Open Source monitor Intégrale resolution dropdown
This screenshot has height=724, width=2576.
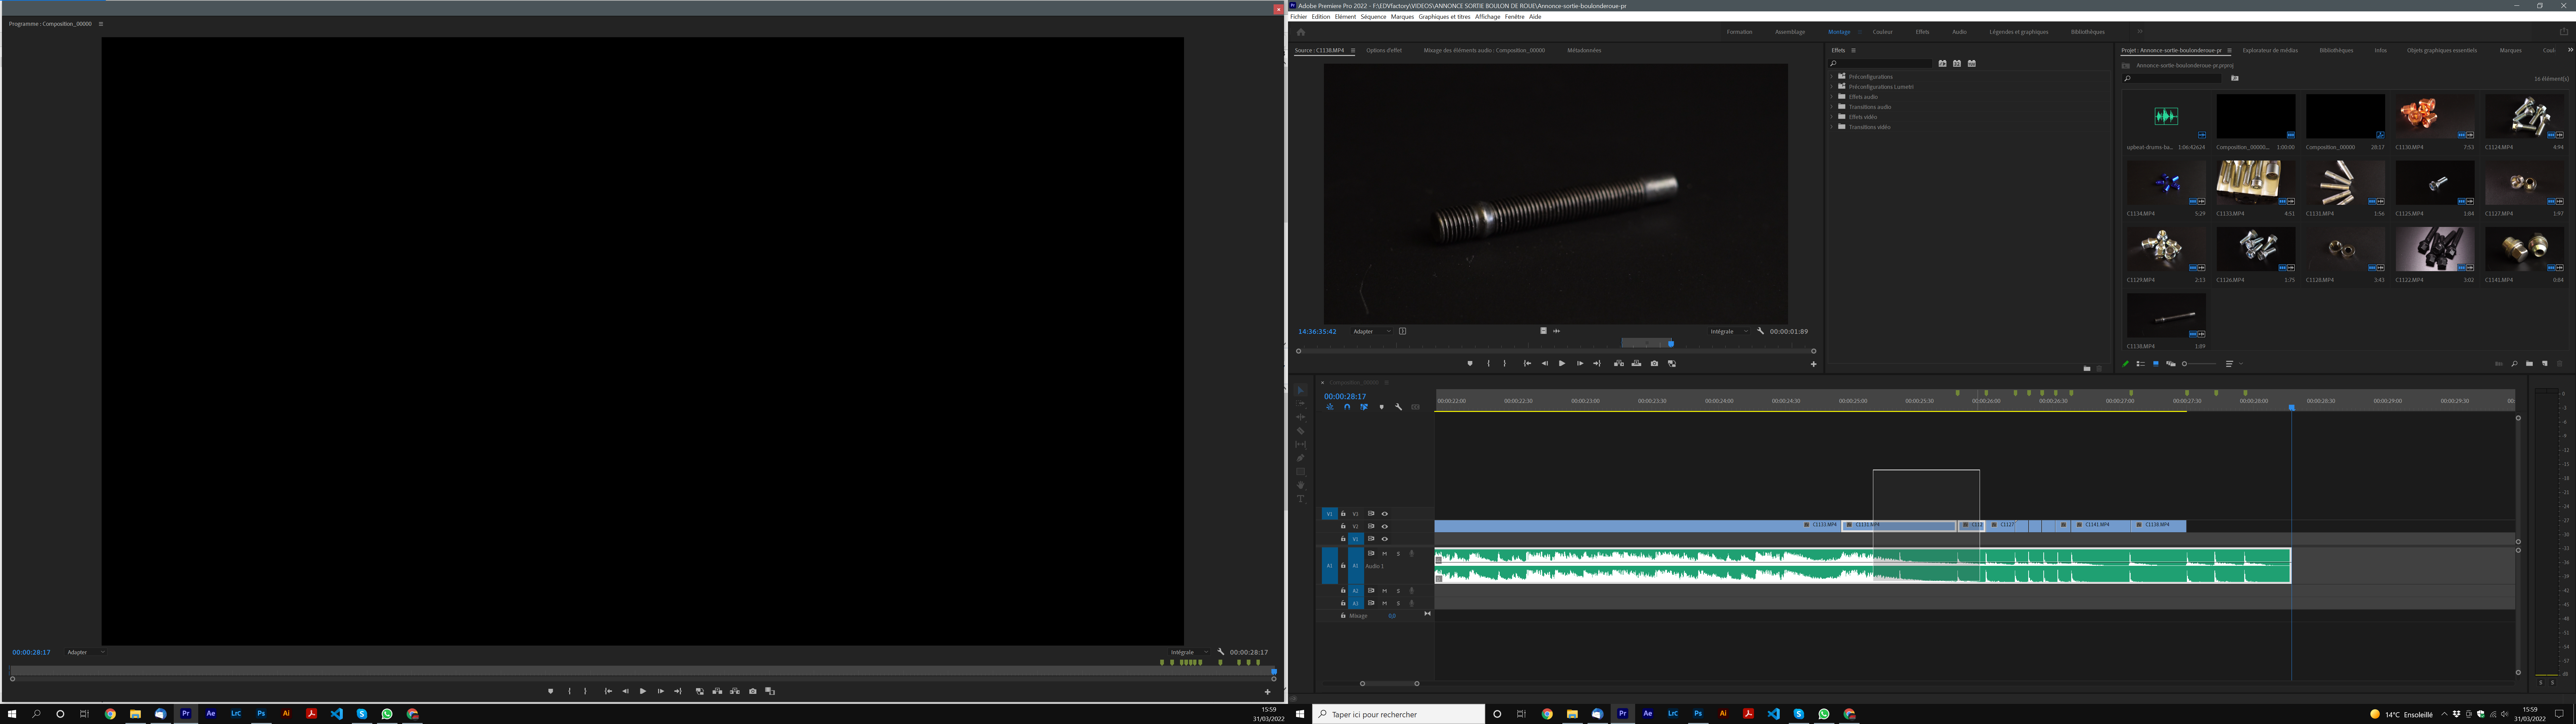(x=1729, y=331)
